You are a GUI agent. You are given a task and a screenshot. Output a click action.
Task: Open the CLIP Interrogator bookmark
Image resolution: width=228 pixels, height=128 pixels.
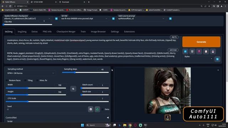136,10
